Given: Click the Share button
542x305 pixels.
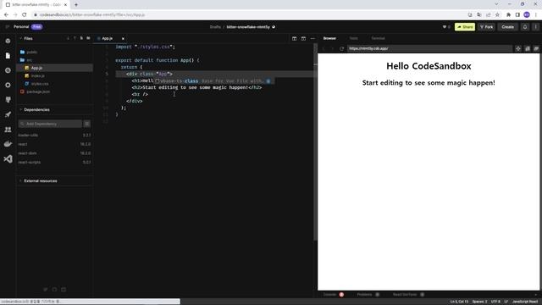Looking at the screenshot, I should pos(465,26).
